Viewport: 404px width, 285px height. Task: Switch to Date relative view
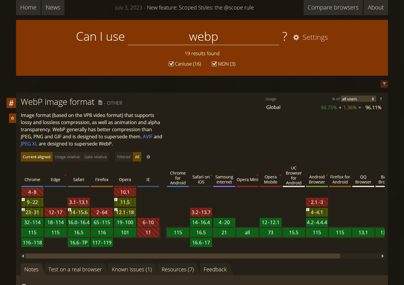(96, 157)
